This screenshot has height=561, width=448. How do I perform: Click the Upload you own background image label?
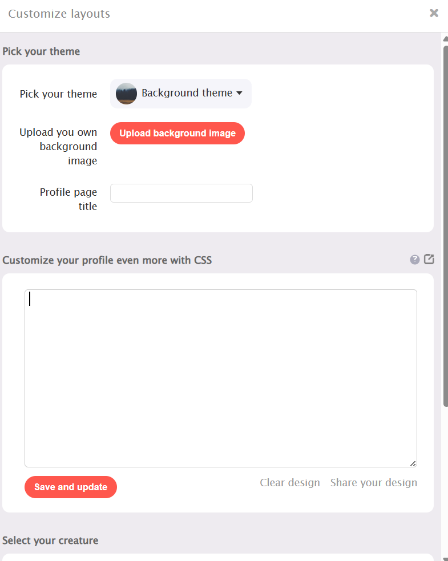(58, 146)
